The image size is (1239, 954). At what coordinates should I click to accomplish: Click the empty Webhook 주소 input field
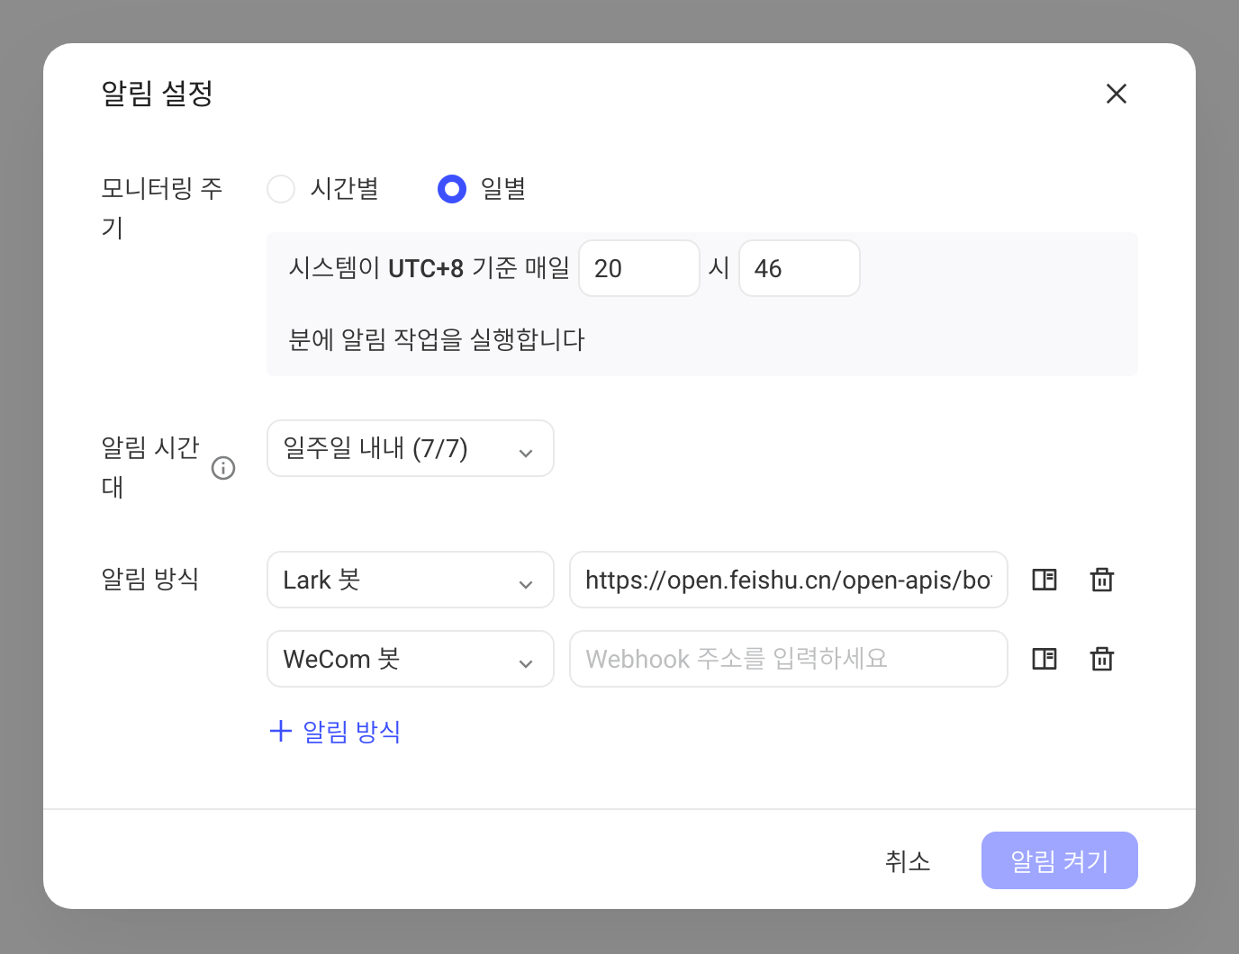point(789,659)
